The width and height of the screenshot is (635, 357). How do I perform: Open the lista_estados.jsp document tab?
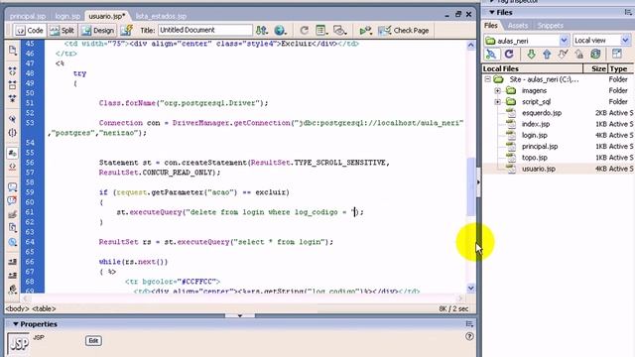point(161,16)
